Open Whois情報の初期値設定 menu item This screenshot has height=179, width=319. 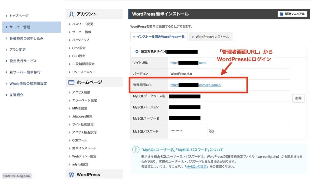click(x=28, y=84)
